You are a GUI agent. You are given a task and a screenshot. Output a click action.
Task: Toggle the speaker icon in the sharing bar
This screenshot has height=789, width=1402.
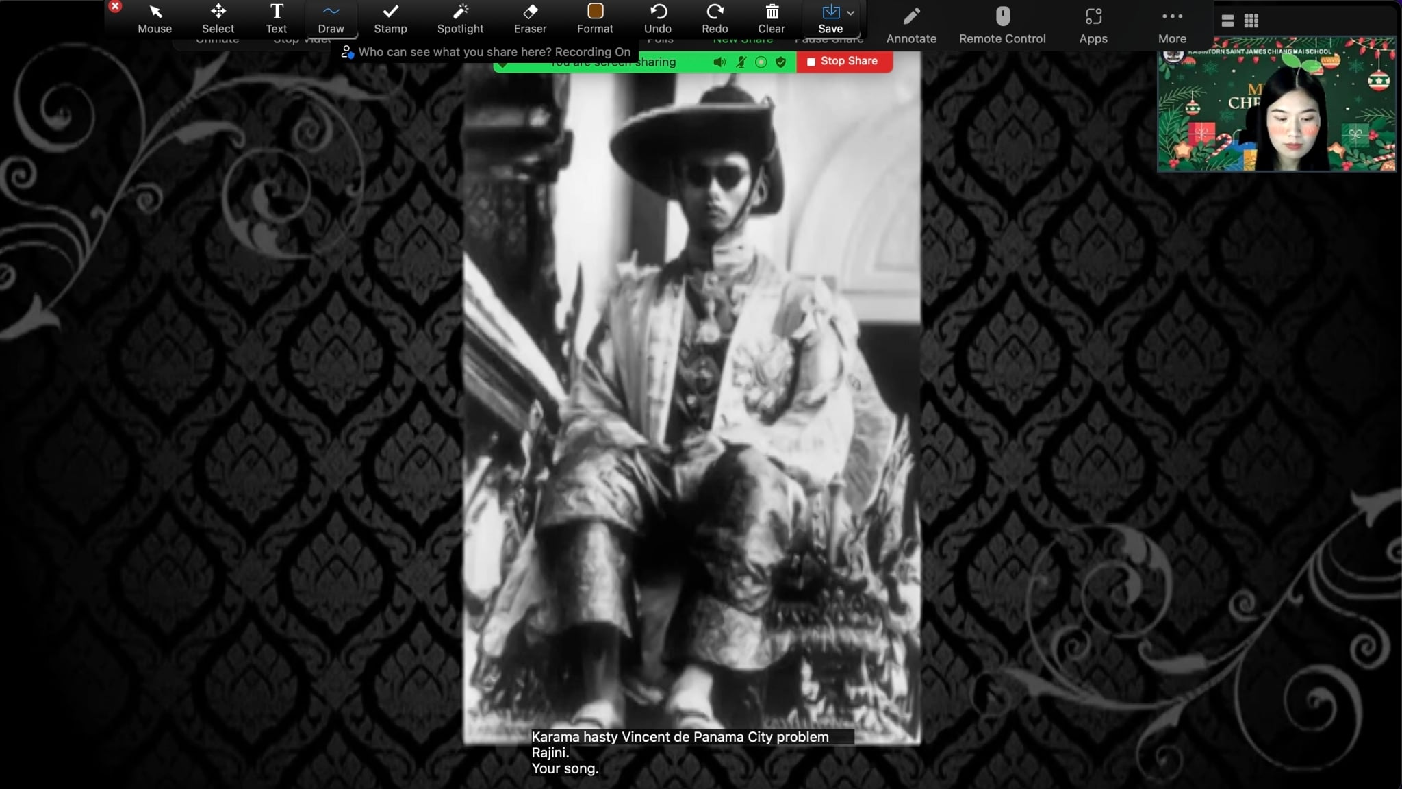click(x=719, y=62)
